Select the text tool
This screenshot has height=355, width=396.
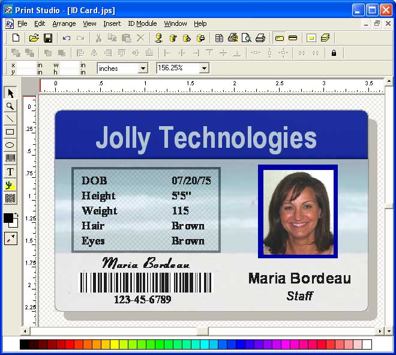[x=10, y=172]
